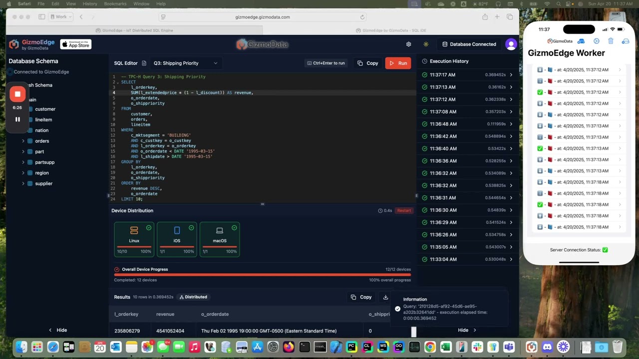Viewport: 639px width, 359px height.
Task: Click the SQL Editor document icon
Action: click(x=144, y=63)
